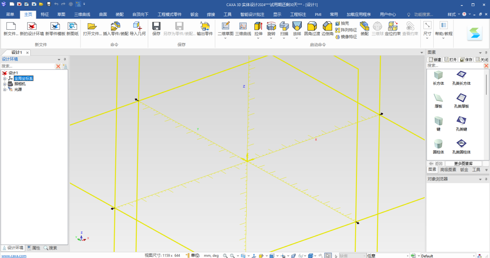Open the 拉伸 dropdown arrow
The image size is (490, 258).
point(258,38)
